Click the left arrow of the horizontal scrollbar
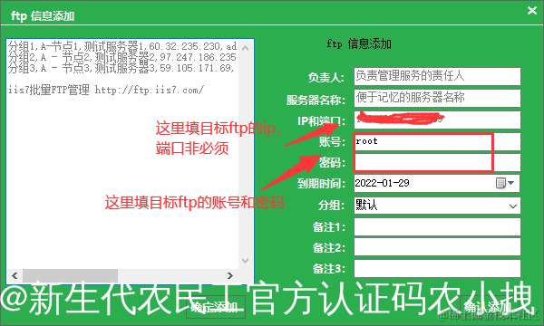 (x=15, y=276)
